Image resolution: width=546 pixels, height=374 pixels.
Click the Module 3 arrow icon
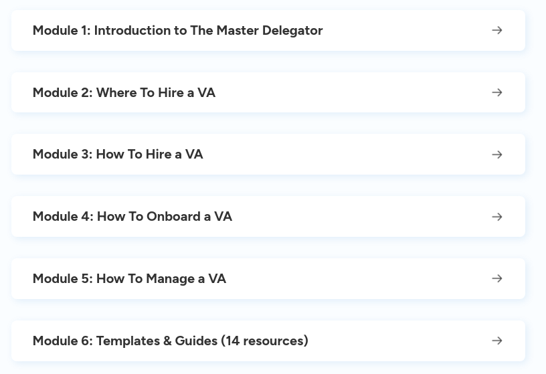pyautogui.click(x=497, y=155)
